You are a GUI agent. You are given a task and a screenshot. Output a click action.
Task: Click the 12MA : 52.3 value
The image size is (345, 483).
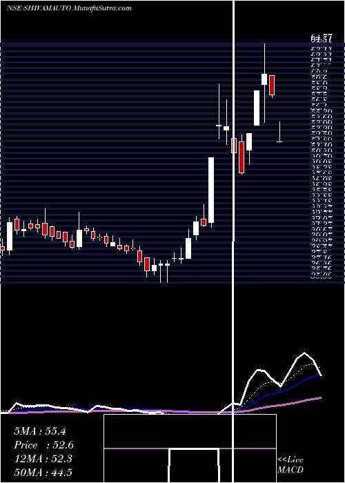(43, 459)
